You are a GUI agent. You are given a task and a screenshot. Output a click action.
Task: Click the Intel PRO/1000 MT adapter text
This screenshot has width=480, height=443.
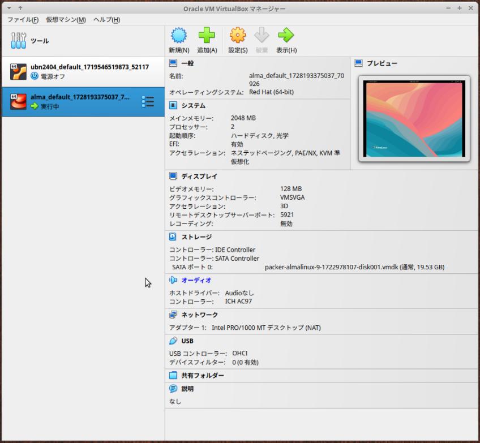[x=266, y=328]
